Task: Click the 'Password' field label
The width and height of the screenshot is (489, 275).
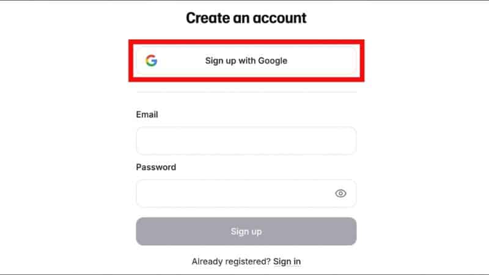Action: coord(156,167)
